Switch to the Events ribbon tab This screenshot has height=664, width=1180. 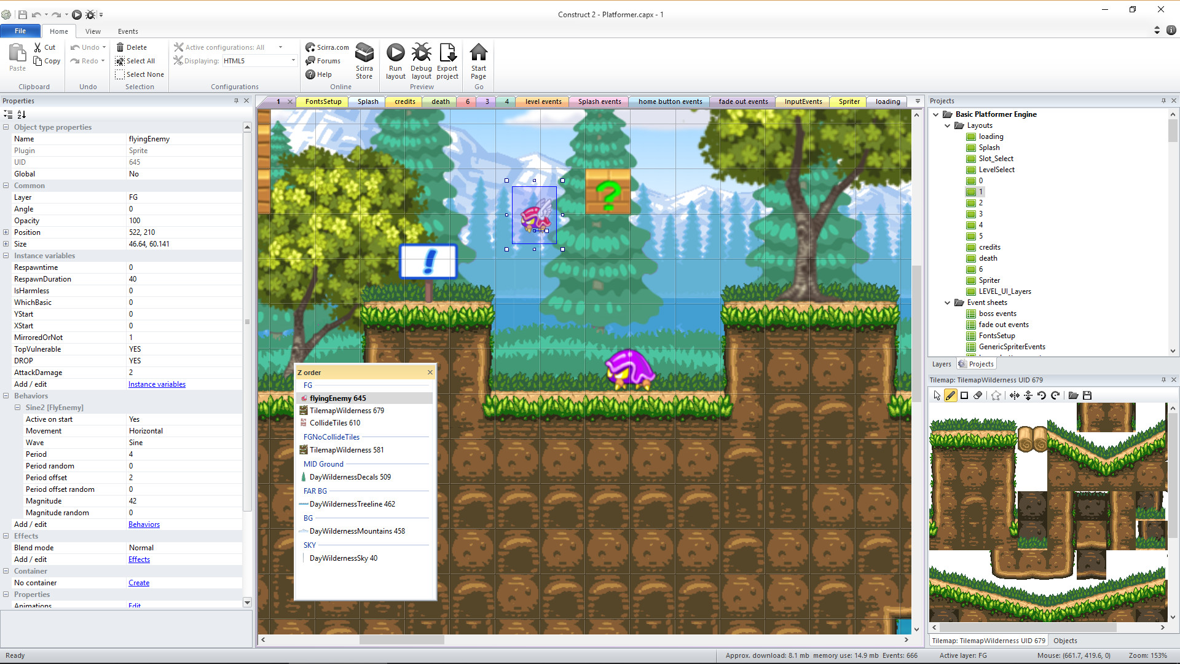point(127,31)
